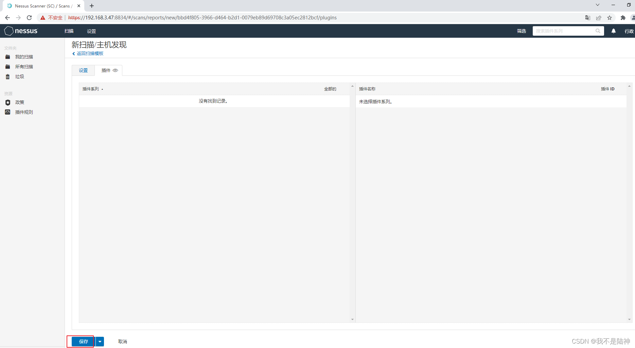Click the 新扫描/主机发现 page title

click(99, 45)
